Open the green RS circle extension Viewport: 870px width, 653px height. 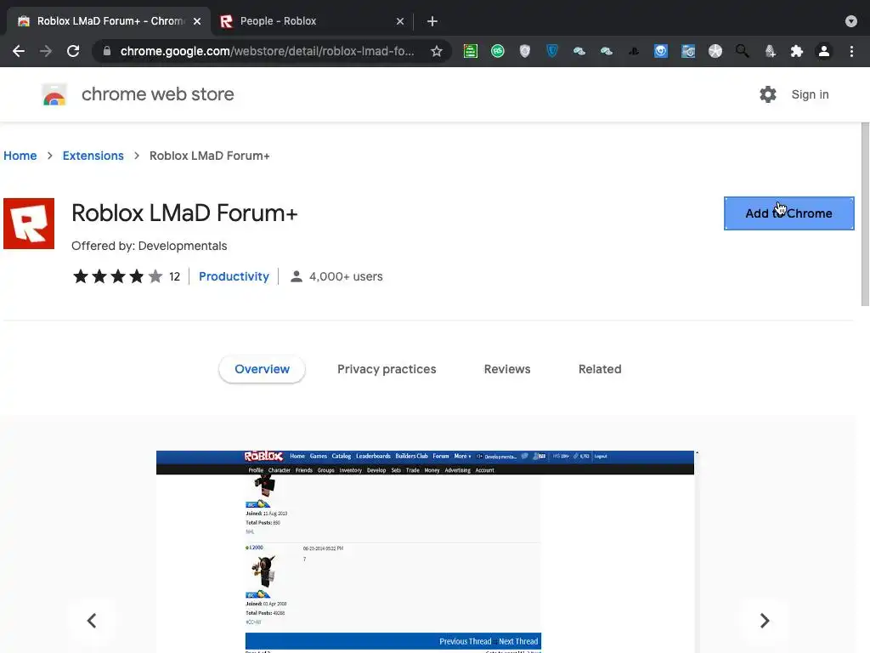pos(498,51)
